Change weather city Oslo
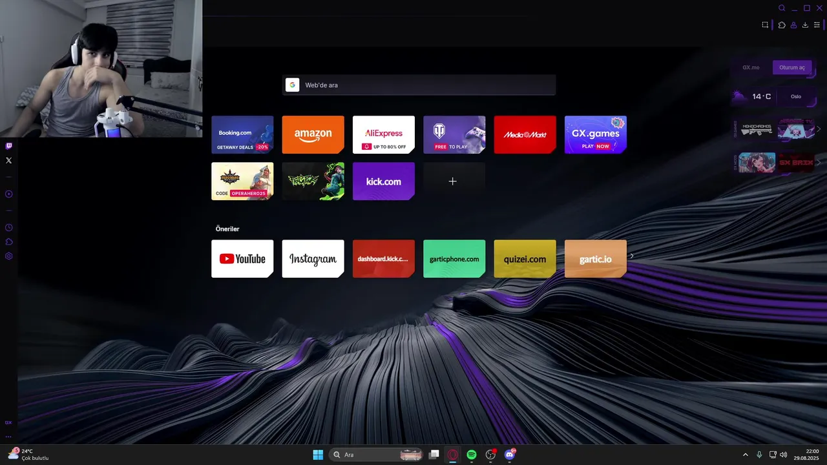827x465 pixels. [x=796, y=96]
